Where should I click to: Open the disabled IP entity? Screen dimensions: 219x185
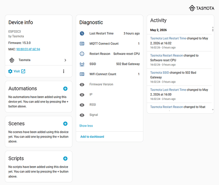click(x=109, y=94)
